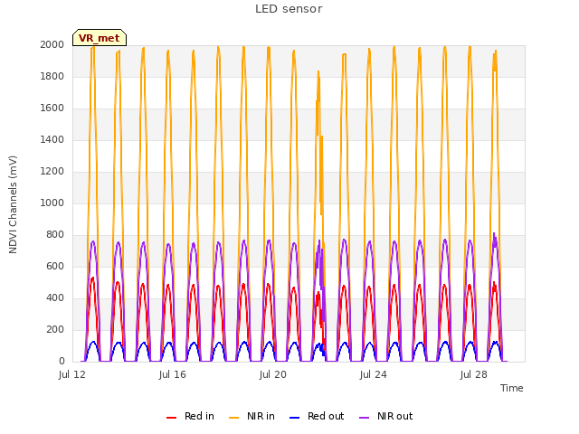Click the Jul 20 x-axis tick label
This screenshot has width=579, height=434.
[x=273, y=374]
